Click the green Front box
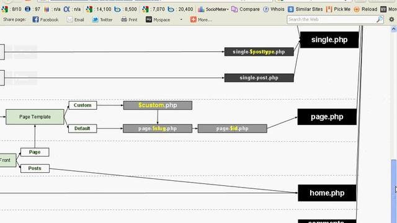 pyautogui.click(x=7, y=160)
